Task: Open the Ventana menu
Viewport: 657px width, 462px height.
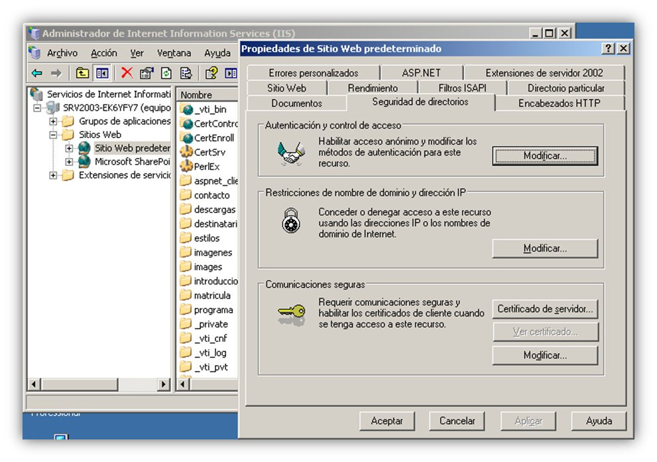Action: tap(174, 53)
